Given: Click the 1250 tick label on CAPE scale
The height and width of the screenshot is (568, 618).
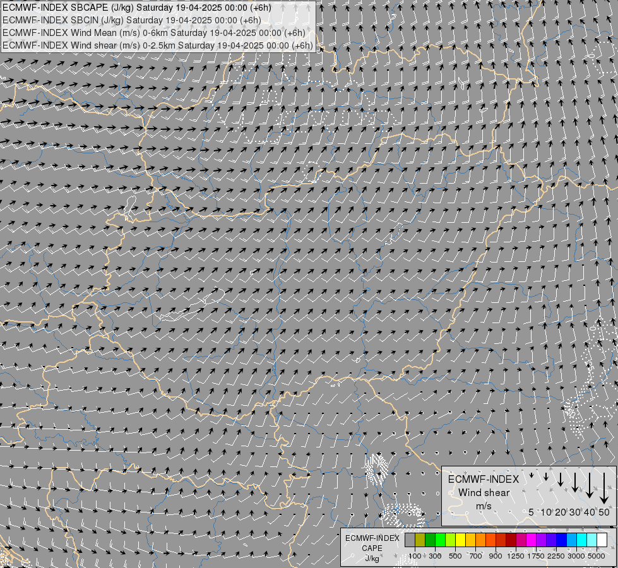Looking at the screenshot, I should pos(516,556).
